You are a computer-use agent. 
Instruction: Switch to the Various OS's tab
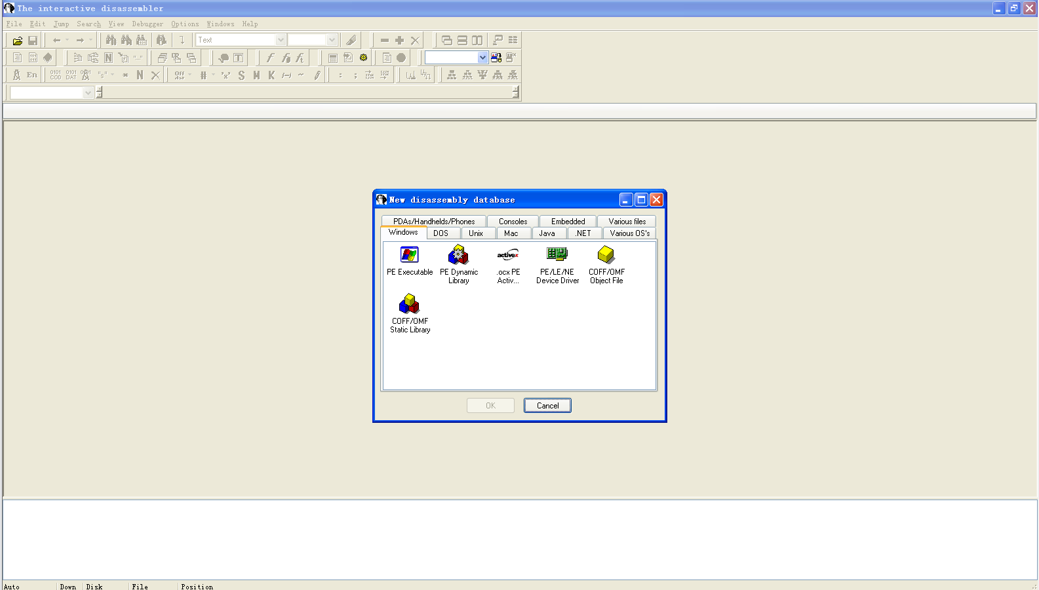click(x=630, y=233)
